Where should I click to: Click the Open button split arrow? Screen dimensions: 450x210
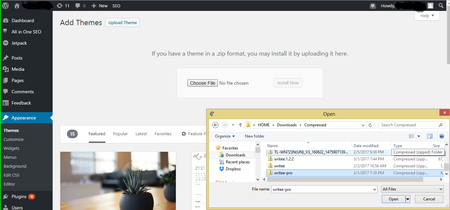(x=408, y=199)
